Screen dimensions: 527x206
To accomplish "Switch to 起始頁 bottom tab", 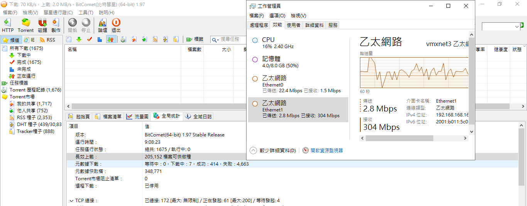I will [x=79, y=116].
